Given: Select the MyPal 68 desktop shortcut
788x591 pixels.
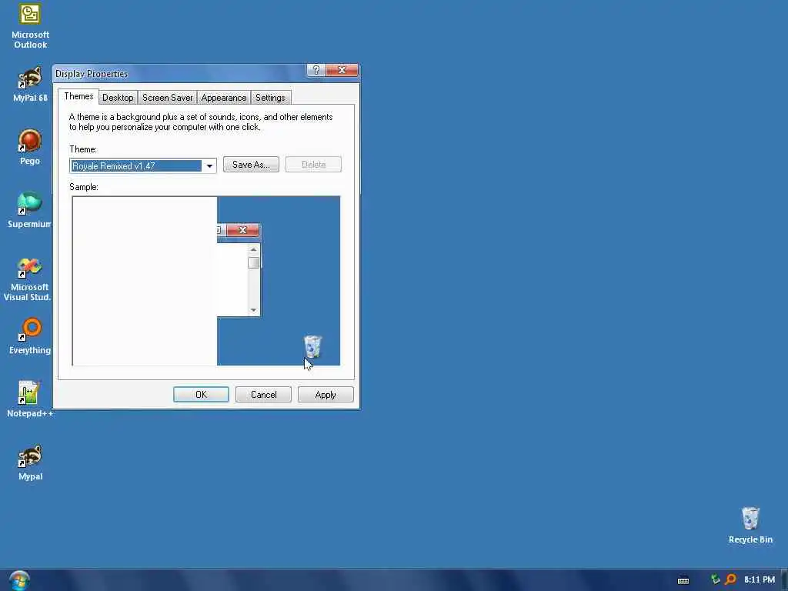Looking at the screenshot, I should point(30,85).
